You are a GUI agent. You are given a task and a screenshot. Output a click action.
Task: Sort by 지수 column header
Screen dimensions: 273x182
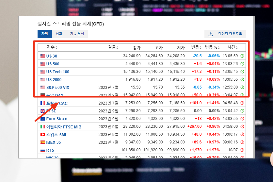coord(52,47)
